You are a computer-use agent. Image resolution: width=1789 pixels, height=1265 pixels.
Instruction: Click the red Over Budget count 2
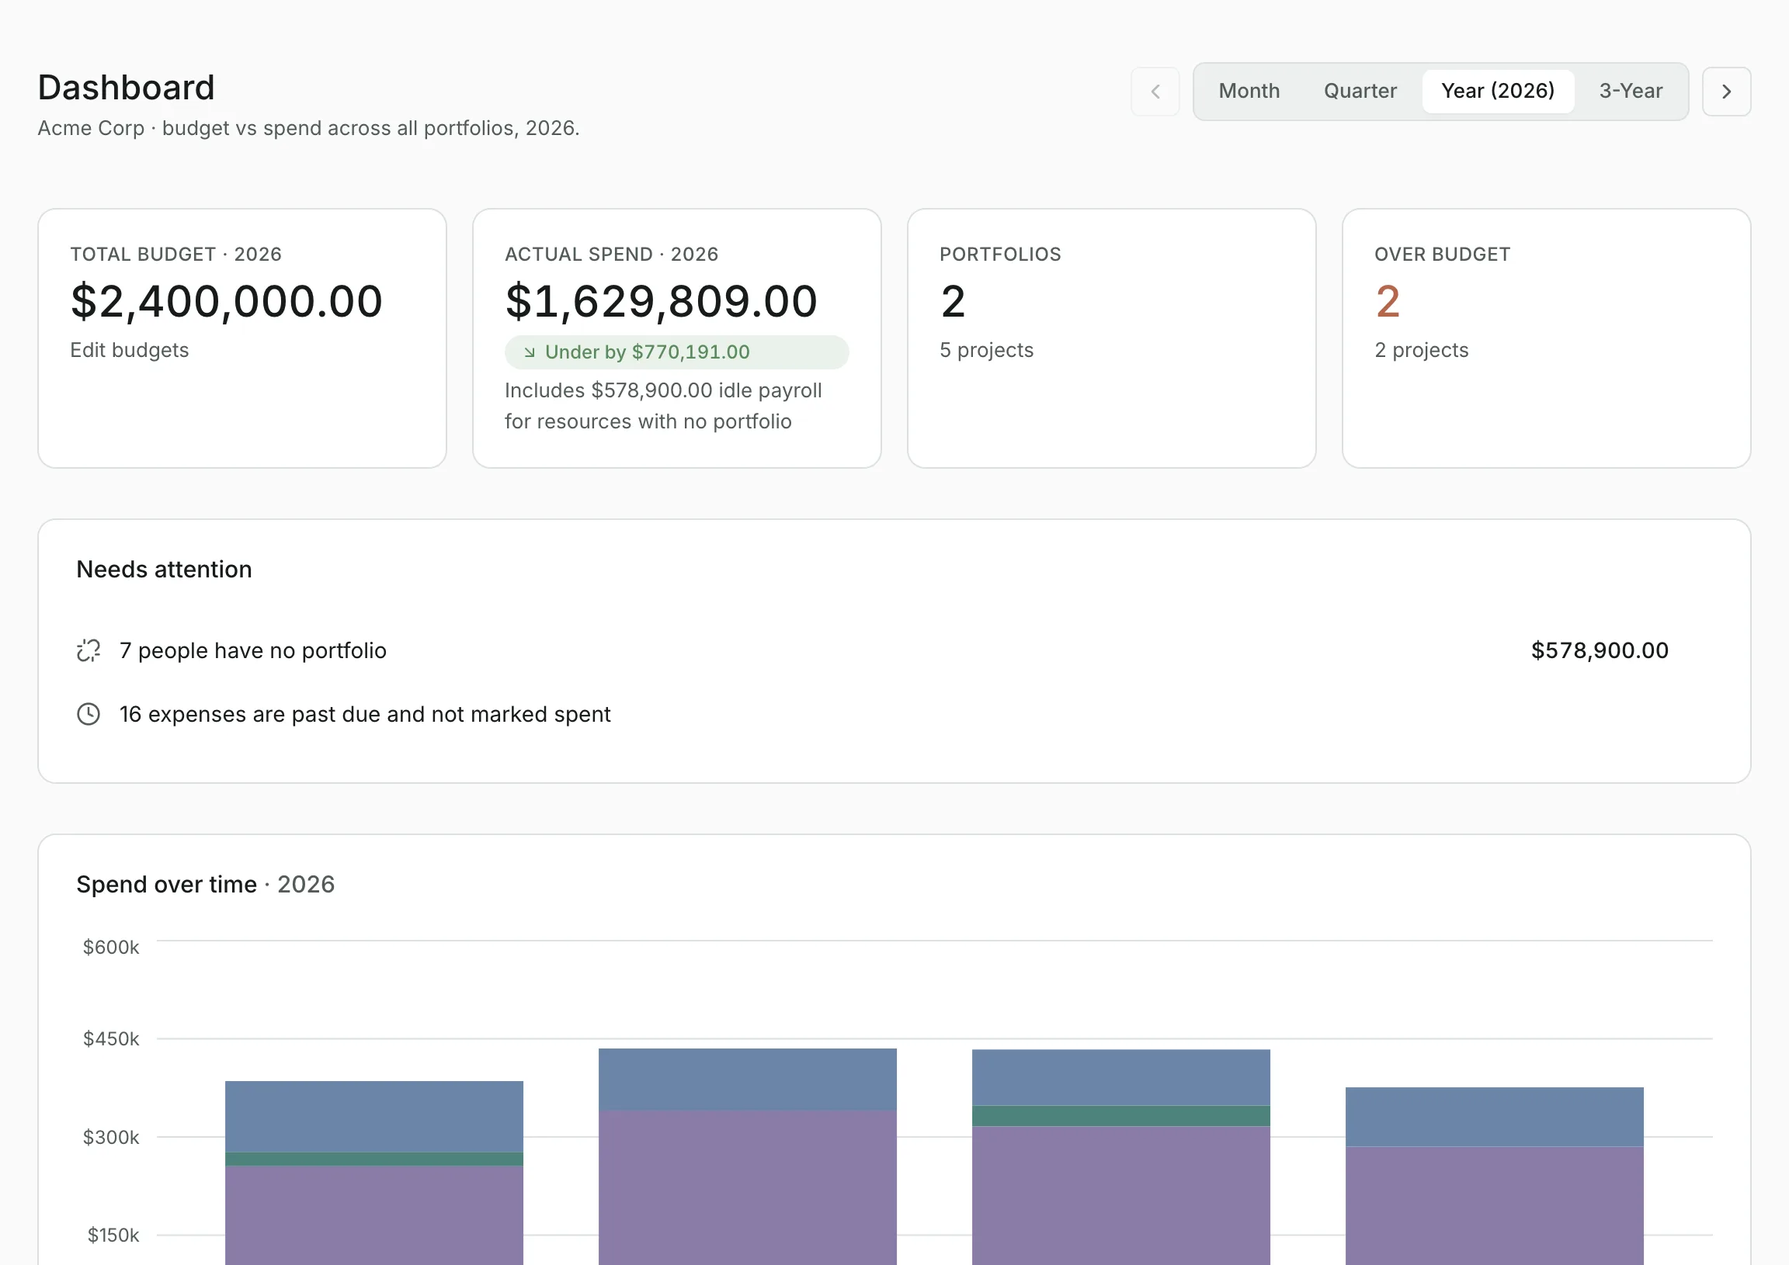pyautogui.click(x=1388, y=301)
